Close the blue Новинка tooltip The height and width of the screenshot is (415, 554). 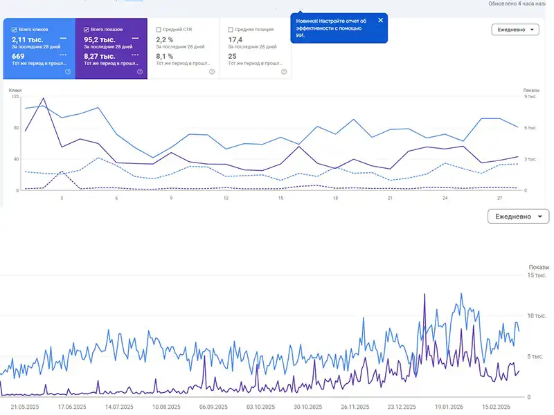(x=380, y=20)
